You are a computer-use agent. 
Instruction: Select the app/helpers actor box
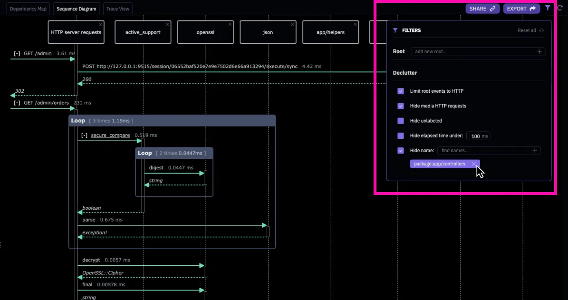click(x=330, y=32)
